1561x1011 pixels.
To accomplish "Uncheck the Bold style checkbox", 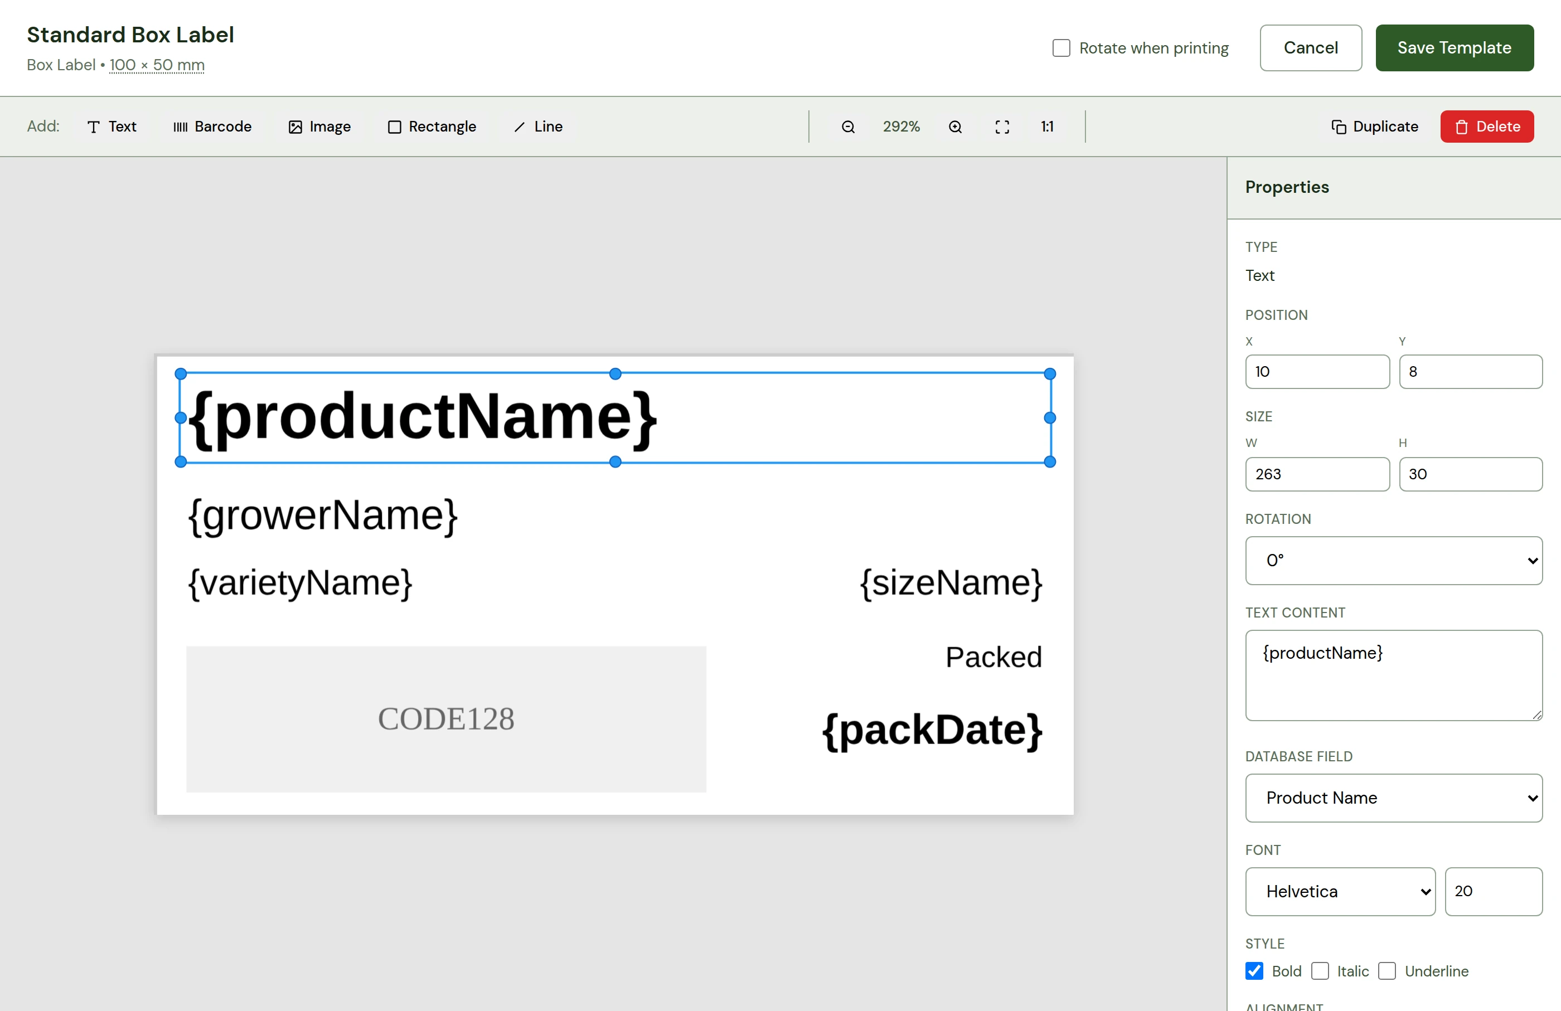I will (x=1254, y=971).
